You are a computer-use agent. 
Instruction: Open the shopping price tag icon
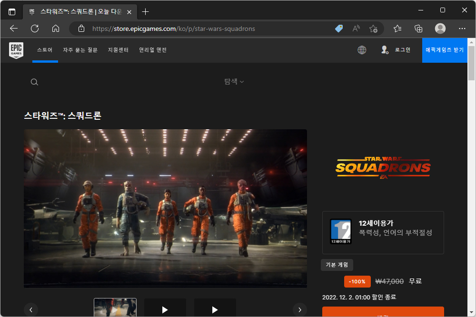339,29
